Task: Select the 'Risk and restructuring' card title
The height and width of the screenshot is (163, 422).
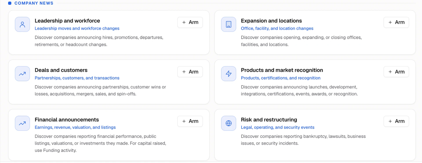Action: tap(269, 120)
